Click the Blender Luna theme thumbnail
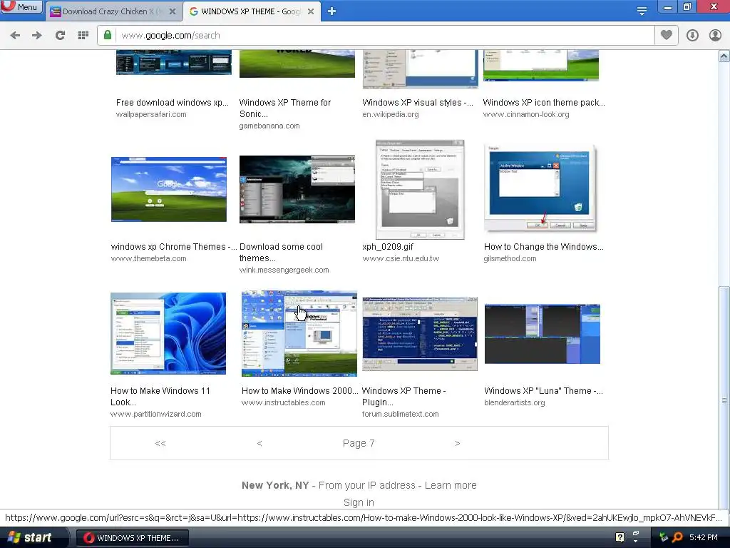 [x=543, y=334]
